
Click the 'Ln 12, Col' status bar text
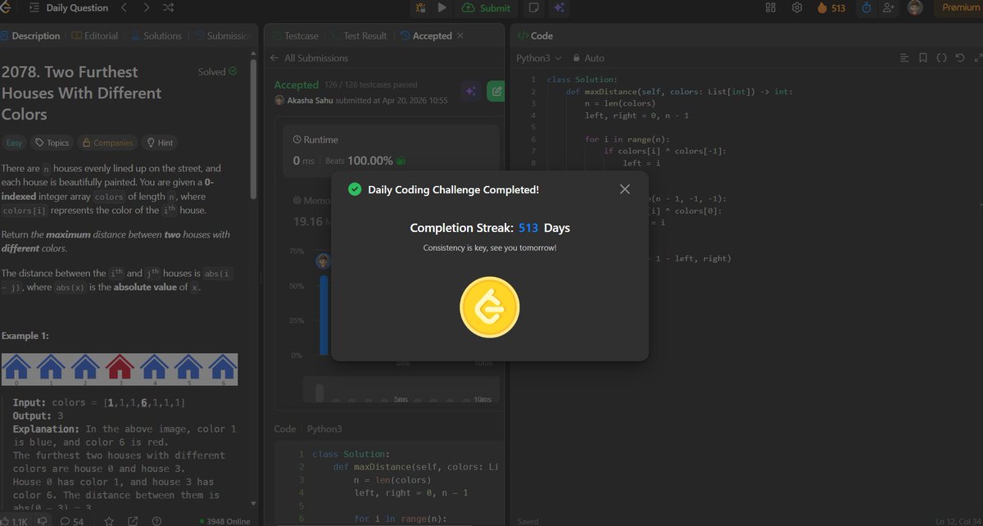(x=959, y=521)
